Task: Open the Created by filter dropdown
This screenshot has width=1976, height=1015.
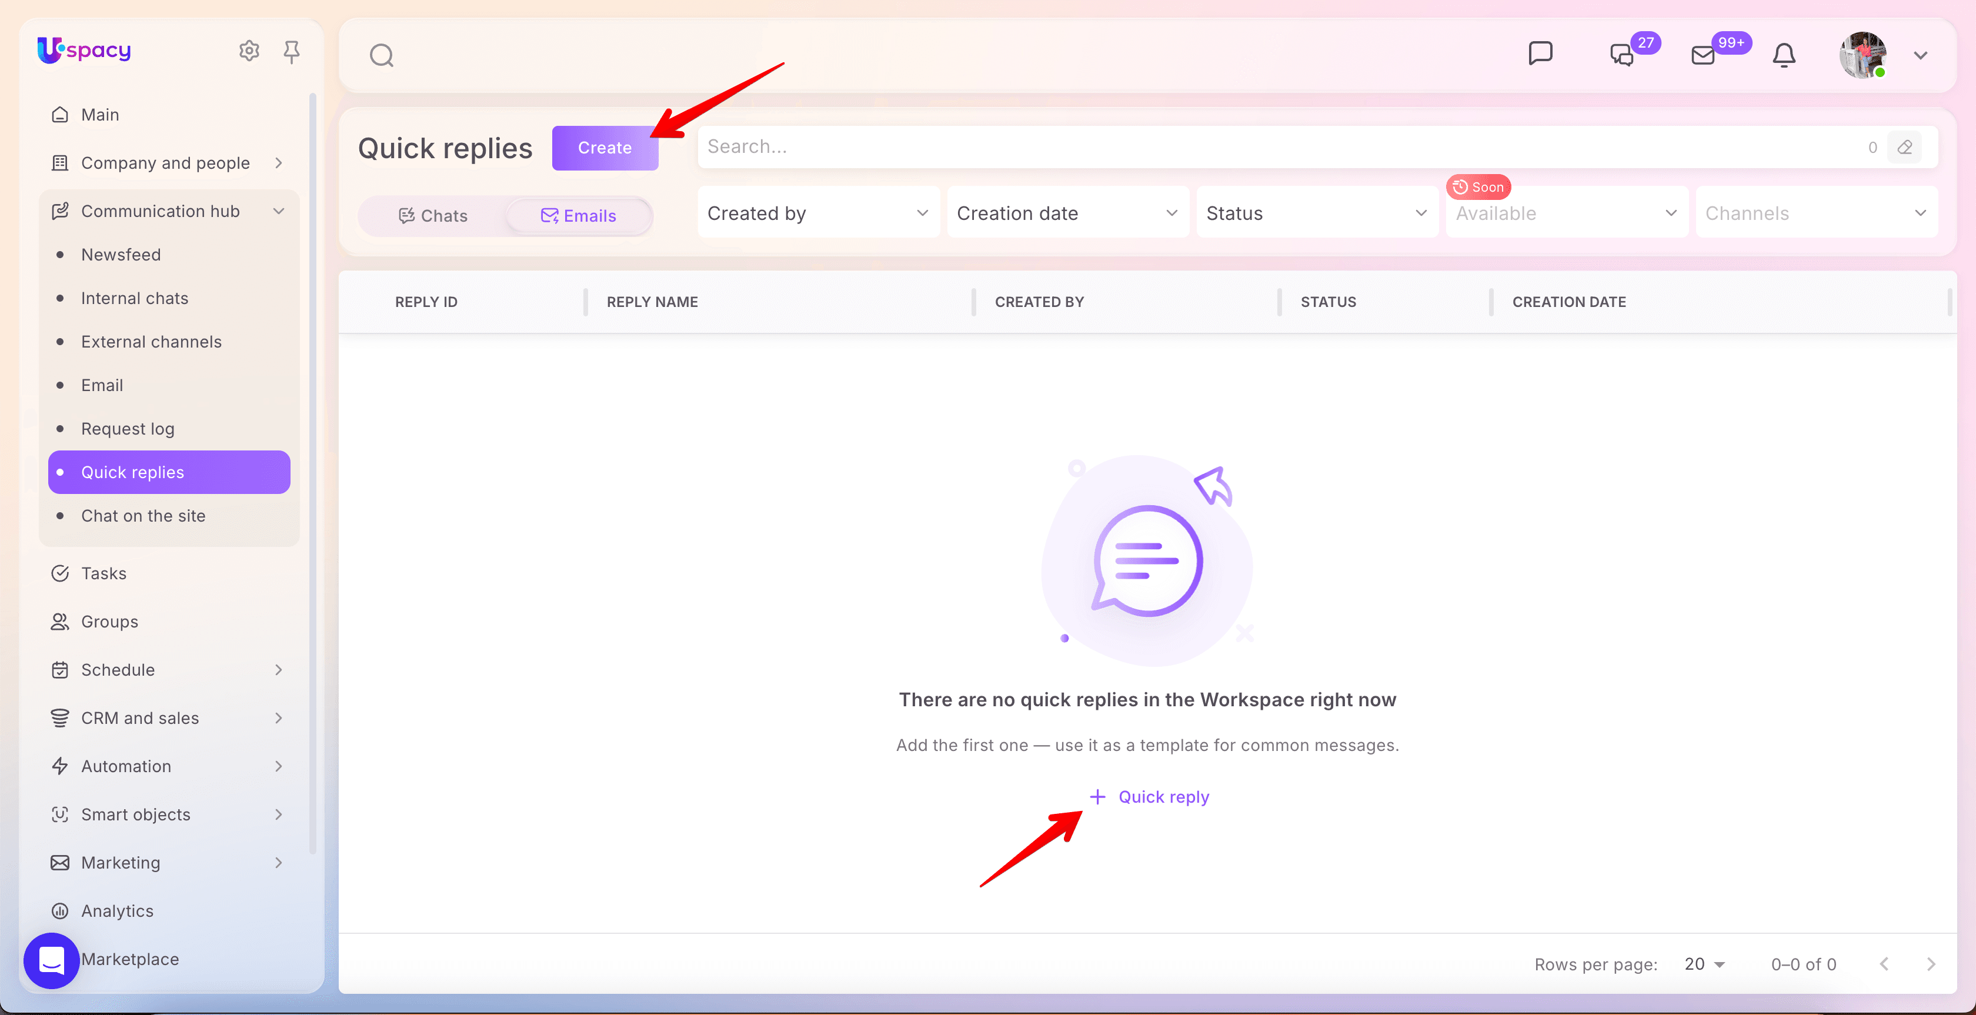Action: pos(819,213)
